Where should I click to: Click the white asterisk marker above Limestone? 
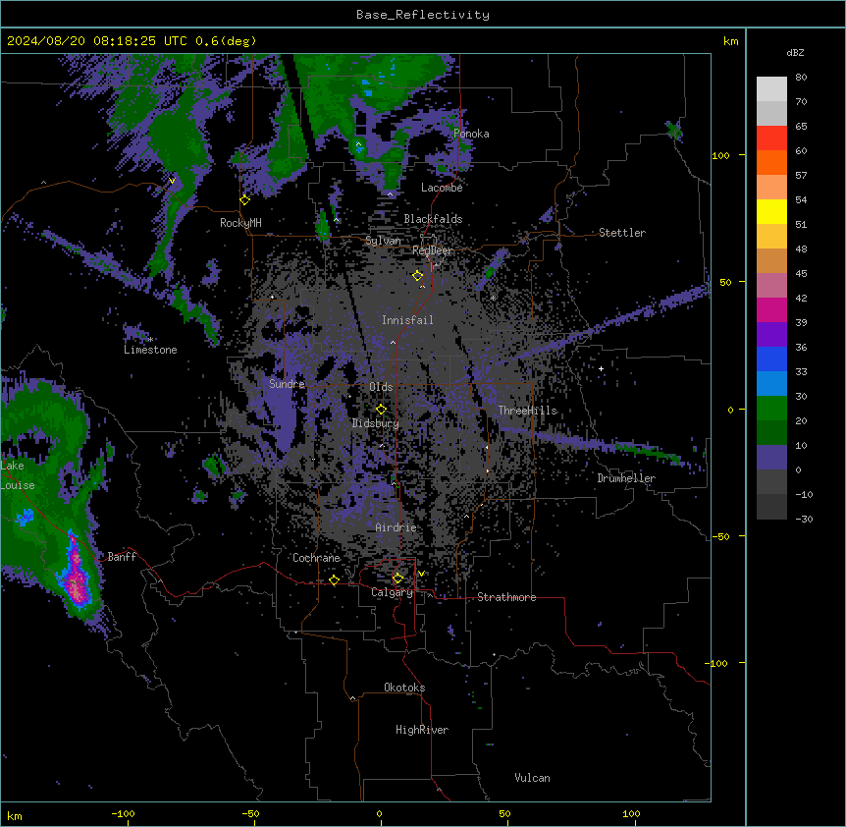150,339
